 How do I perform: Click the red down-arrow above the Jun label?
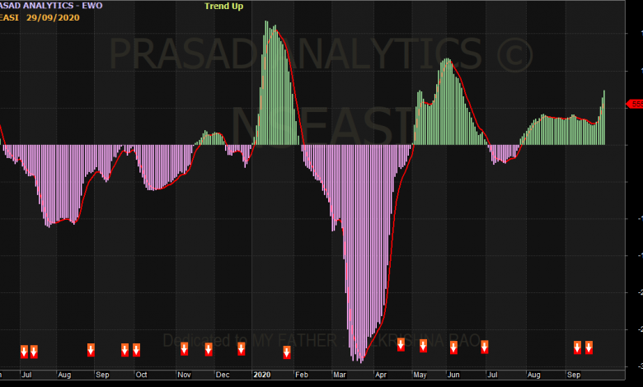pyautogui.click(x=453, y=347)
